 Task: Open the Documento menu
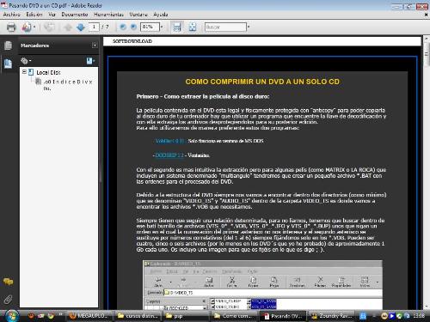(75, 15)
